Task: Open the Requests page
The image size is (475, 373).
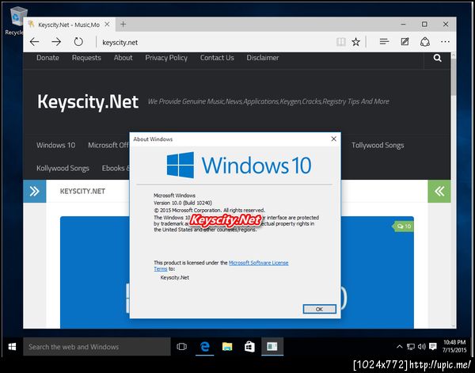Action: point(86,58)
